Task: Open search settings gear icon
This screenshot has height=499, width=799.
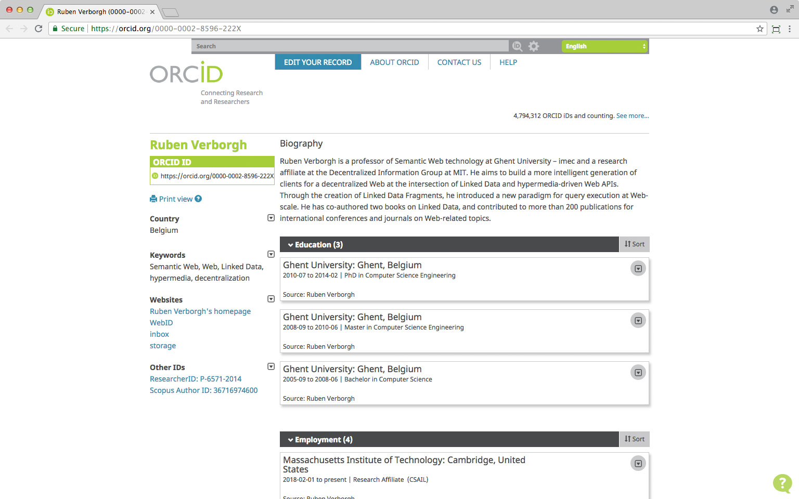Action: click(534, 46)
